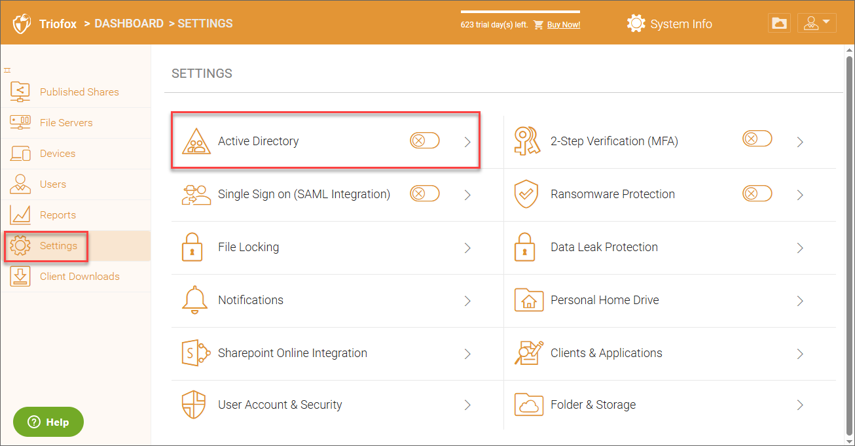This screenshot has width=855, height=446.
Task: Click the "623 trial day(s) left." text
Action: pos(494,25)
